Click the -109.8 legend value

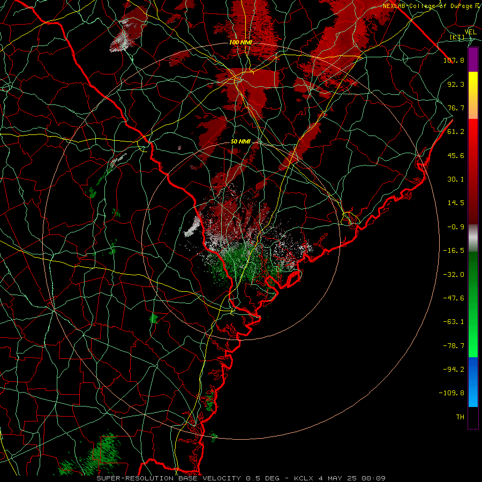(x=451, y=393)
